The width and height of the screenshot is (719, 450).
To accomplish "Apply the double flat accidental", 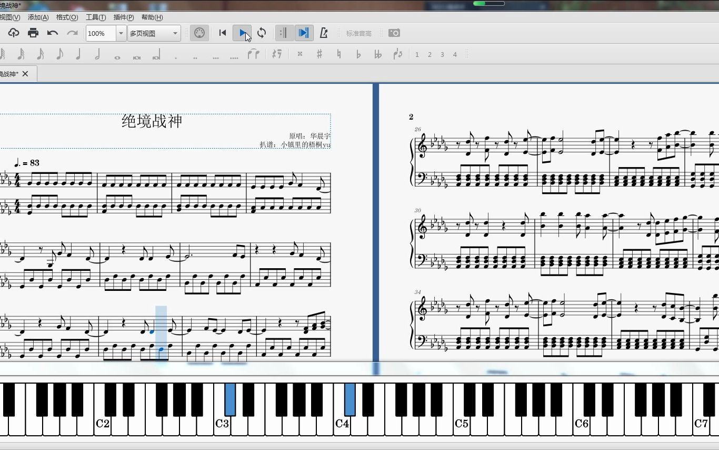I will pyautogui.click(x=378, y=54).
